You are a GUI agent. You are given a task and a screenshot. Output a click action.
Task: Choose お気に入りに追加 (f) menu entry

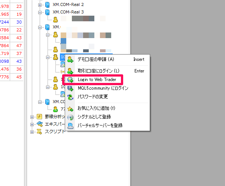pos(107,108)
